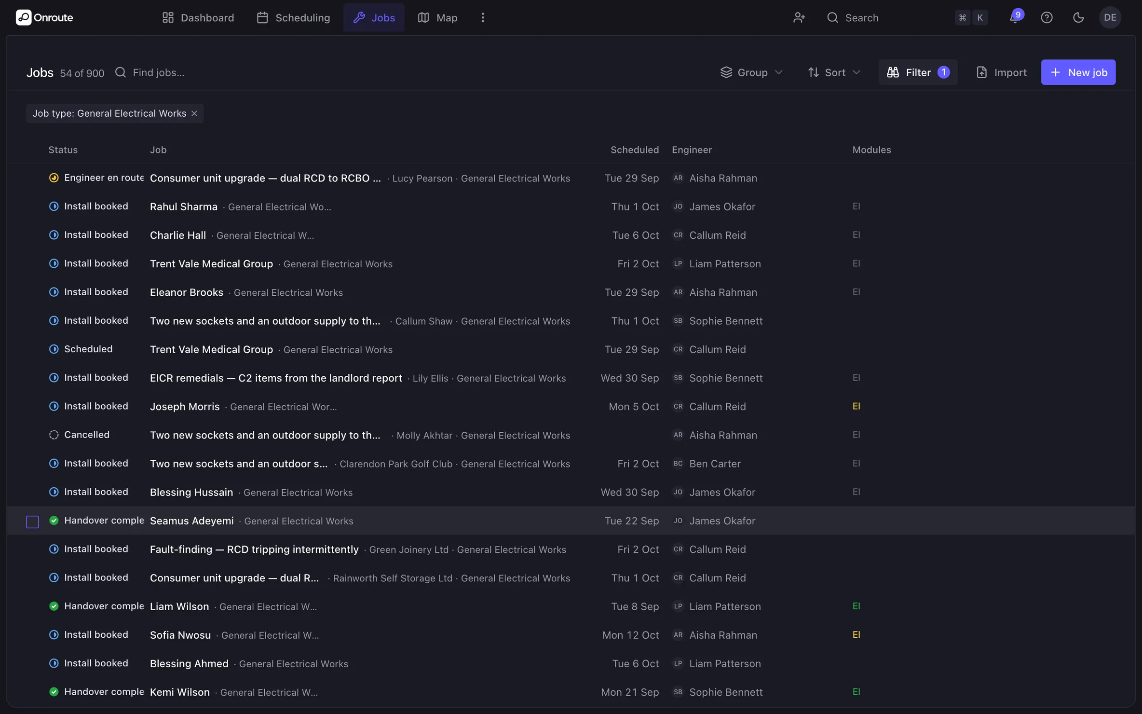Screen dimensions: 1142x714
Task: Open notifications bell with 9 badge
Action: 1015,17
